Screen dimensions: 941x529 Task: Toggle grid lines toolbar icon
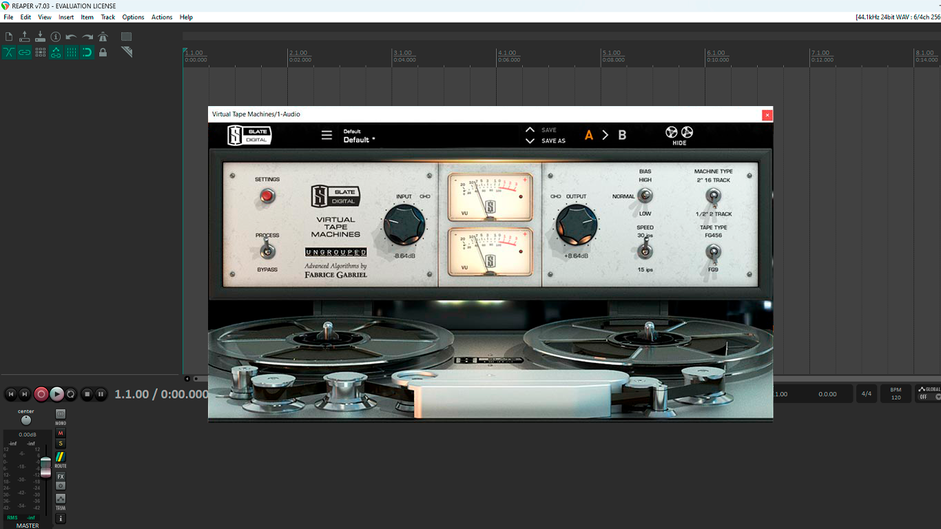click(71, 52)
